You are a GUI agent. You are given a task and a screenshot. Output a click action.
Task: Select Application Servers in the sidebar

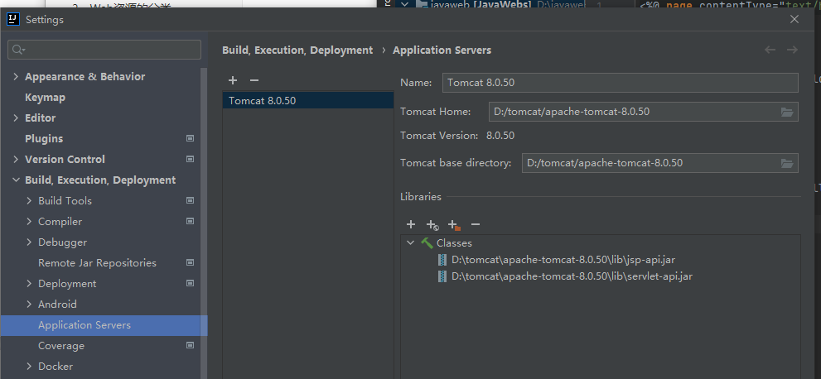click(x=104, y=325)
